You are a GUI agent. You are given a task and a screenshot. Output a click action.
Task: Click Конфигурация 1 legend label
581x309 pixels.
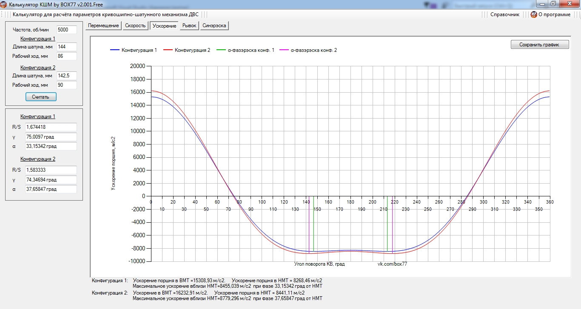pyautogui.click(x=139, y=50)
